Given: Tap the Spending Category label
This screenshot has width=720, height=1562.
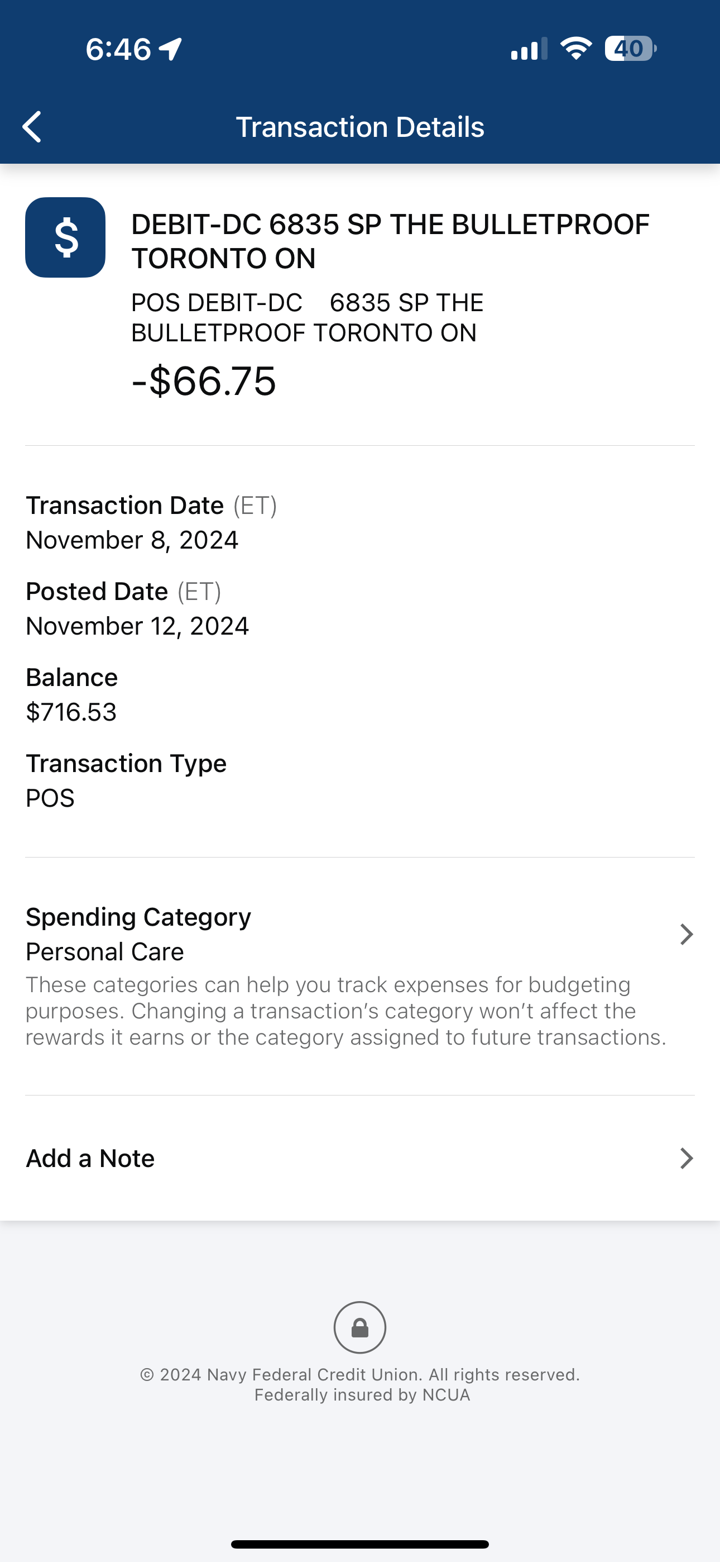Looking at the screenshot, I should (138, 917).
